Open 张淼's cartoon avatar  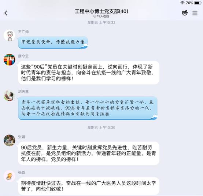(10, 176)
